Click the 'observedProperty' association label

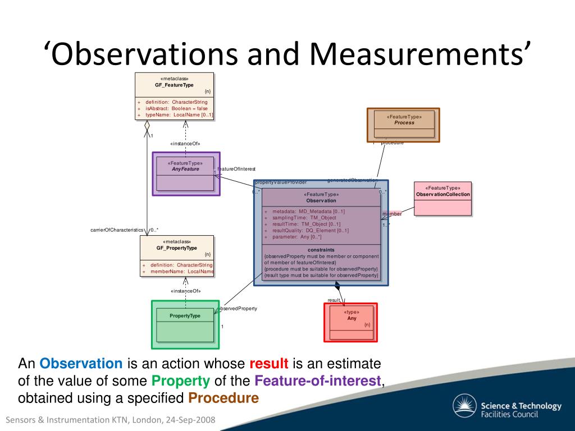[x=239, y=309]
